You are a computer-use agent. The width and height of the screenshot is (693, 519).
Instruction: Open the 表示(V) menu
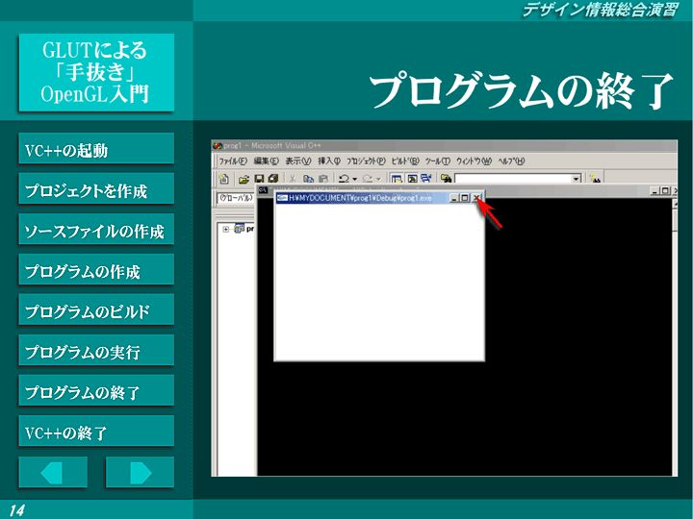[298, 161]
